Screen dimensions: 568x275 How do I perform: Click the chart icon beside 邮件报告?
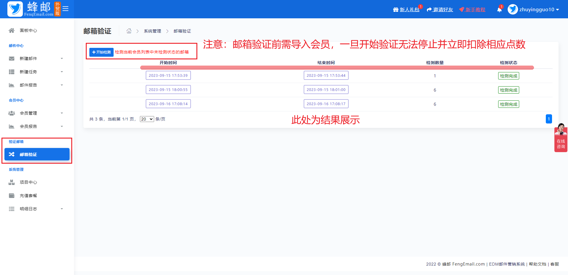click(12, 85)
